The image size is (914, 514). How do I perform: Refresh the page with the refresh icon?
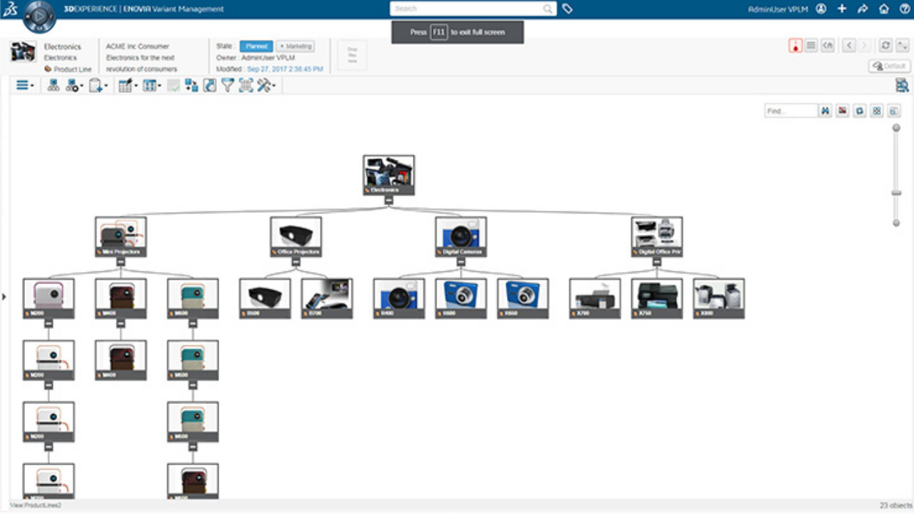click(885, 46)
